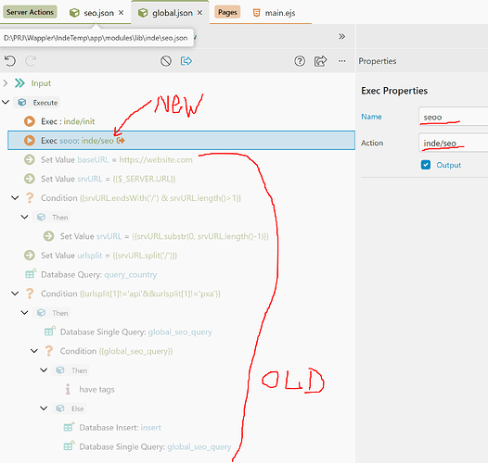Viewport: 488px width, 463px height.
Task: Open the three-dots more options menu
Action: tap(342, 61)
